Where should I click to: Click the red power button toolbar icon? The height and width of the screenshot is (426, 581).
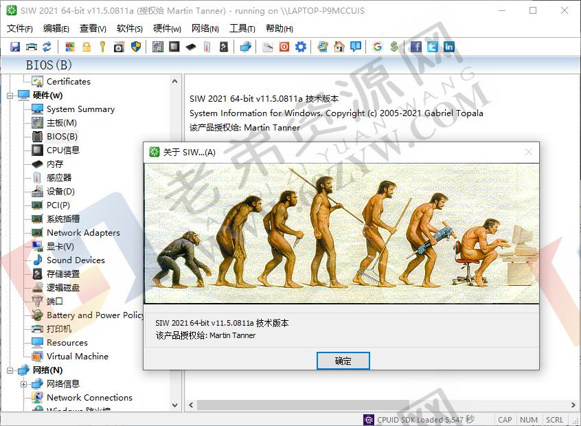point(284,47)
